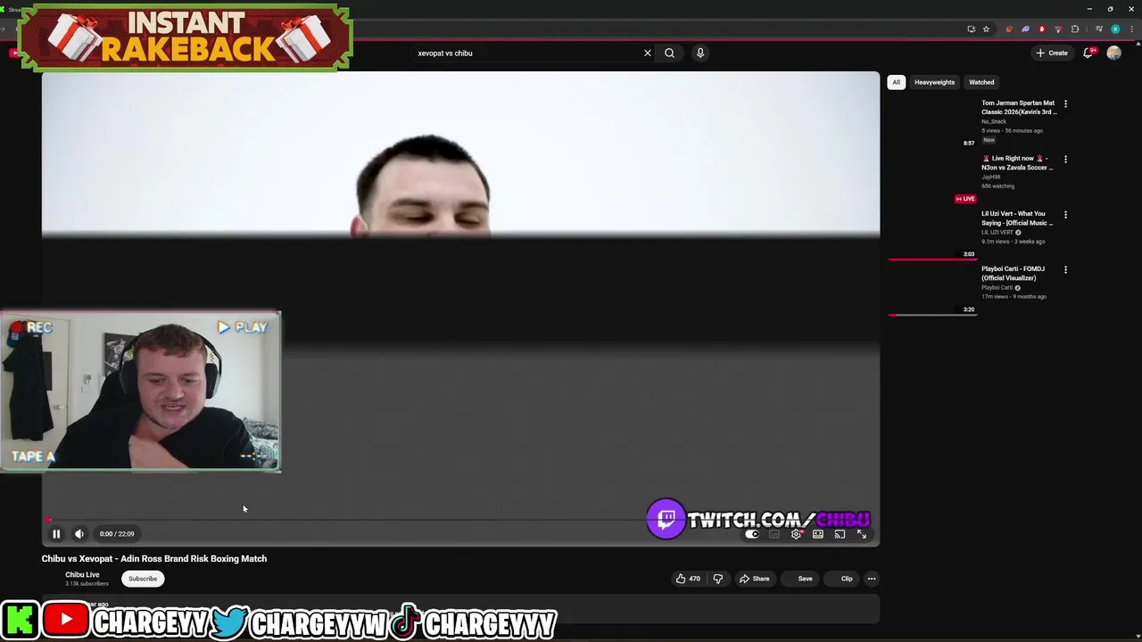Open the Chibu Live channel name

point(82,574)
